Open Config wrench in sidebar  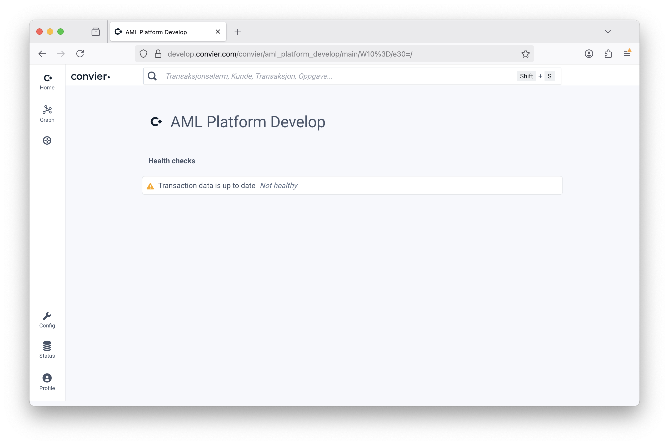point(47,320)
